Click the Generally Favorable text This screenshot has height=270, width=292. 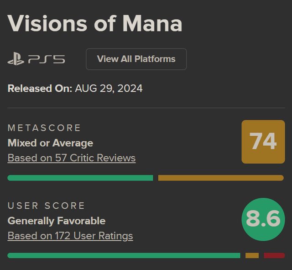(57, 221)
